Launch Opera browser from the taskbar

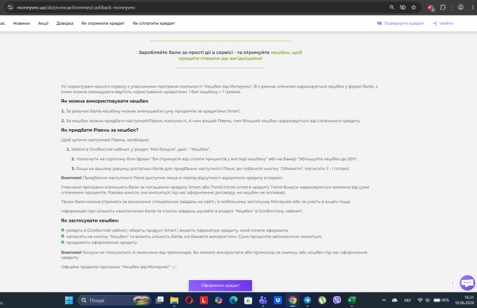[189, 301]
